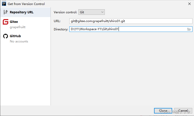Select the Repository URL option

tap(25, 12)
